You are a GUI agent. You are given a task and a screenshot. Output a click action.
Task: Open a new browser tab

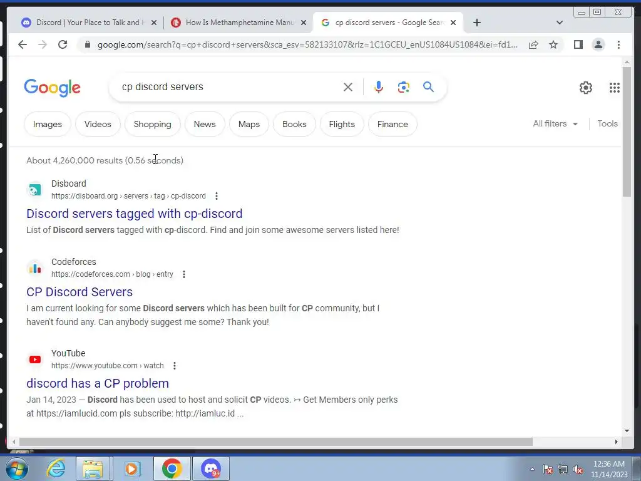pyautogui.click(x=476, y=23)
